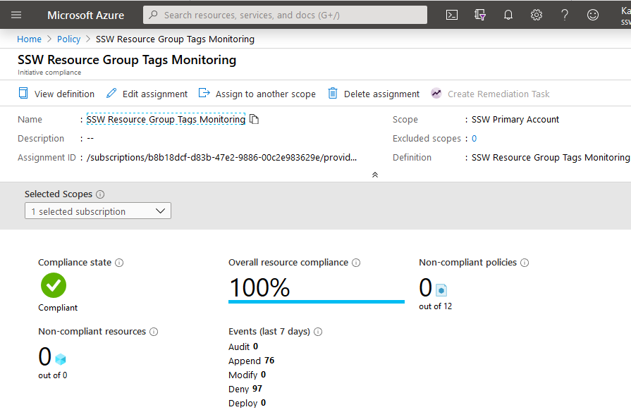Copy the assignment name to clipboard

tap(255, 120)
